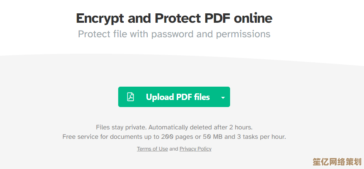Viewport: 364px width, 169px height.
Task: Click the "2 hours" text
Action: pyautogui.click(x=238, y=127)
